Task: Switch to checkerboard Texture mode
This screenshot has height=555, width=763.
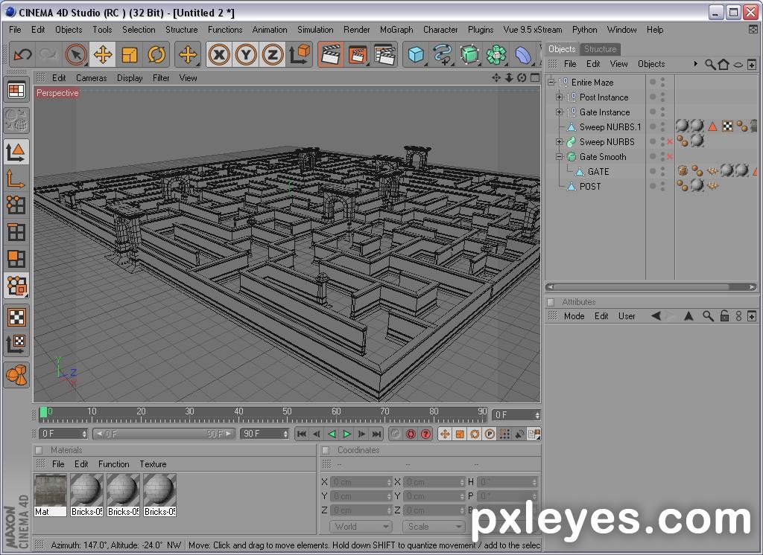Action: pyautogui.click(x=16, y=318)
